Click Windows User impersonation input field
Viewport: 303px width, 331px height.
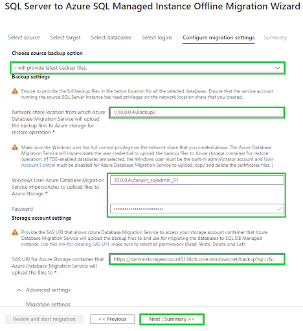coord(197,180)
